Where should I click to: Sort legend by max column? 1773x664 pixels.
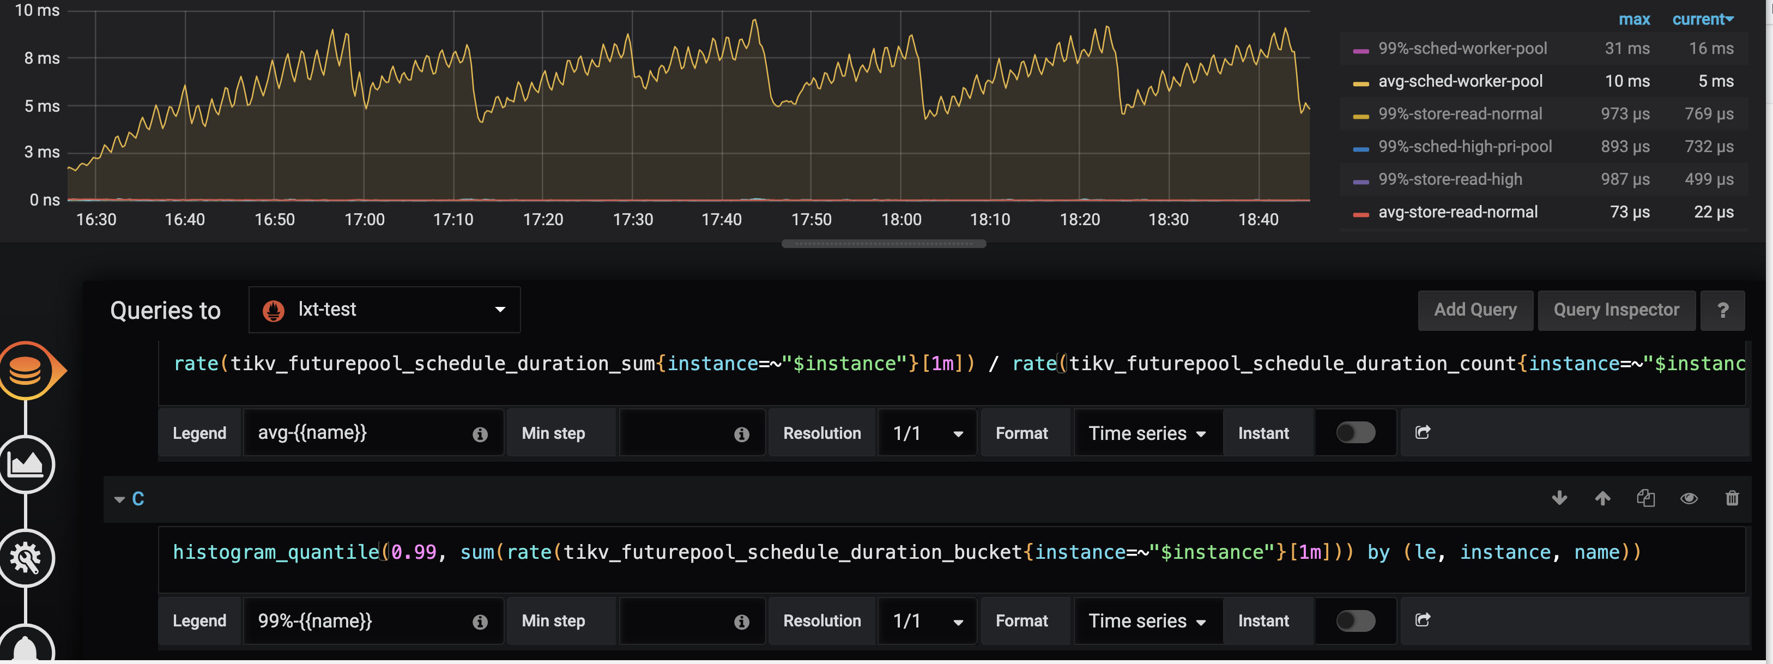[x=1634, y=19]
